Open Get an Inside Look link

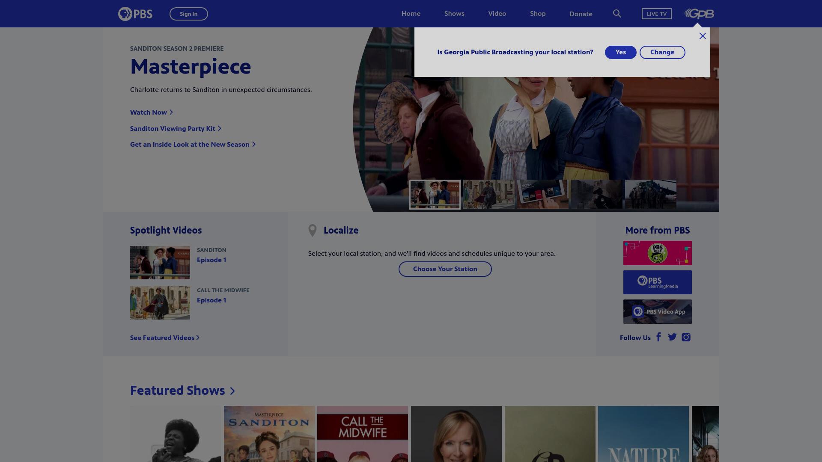point(193,145)
